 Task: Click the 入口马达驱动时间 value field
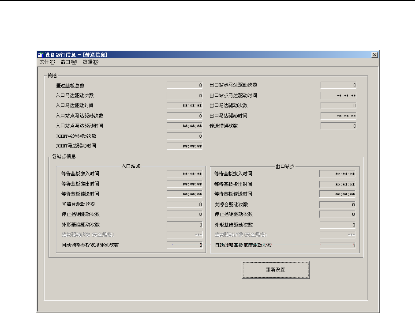coord(184,106)
